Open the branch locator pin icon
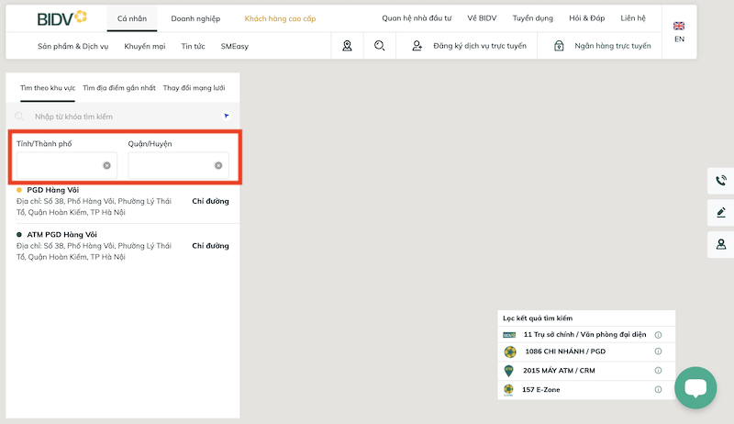The image size is (734, 424). (347, 46)
